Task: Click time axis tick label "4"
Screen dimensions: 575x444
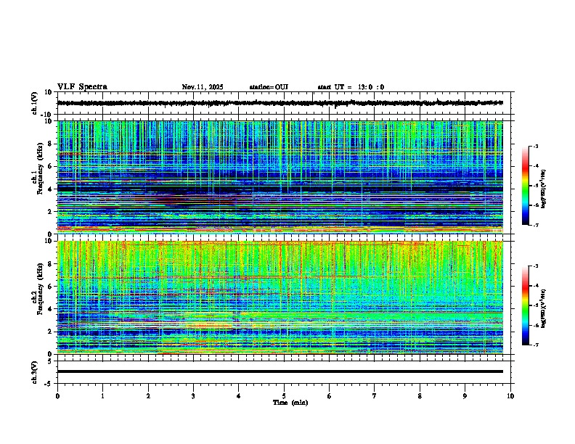Action: click(x=239, y=396)
